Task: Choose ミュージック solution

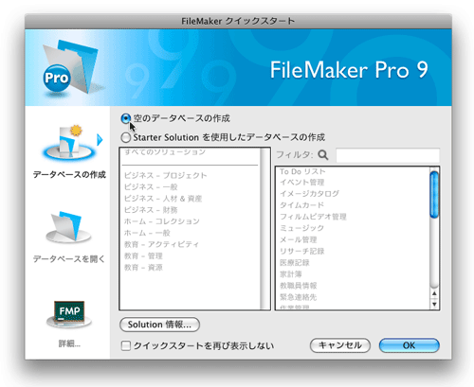Action: pos(301,228)
